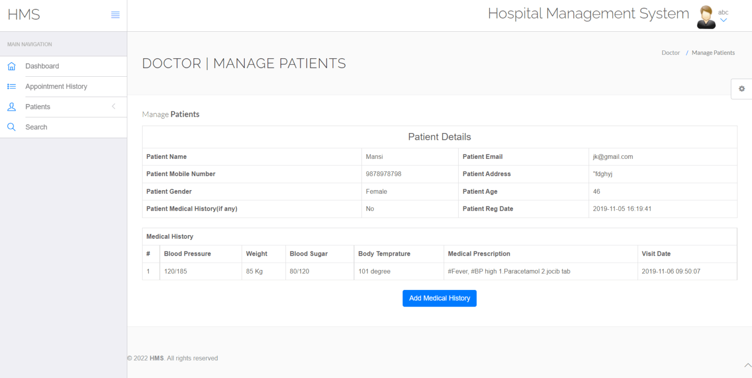Click the patient email jk@gmail.com
Screen dimensions: 752x378
612,156
